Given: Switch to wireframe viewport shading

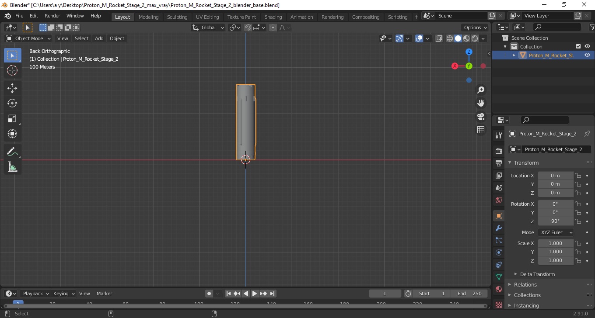Looking at the screenshot, I should click(450, 38).
